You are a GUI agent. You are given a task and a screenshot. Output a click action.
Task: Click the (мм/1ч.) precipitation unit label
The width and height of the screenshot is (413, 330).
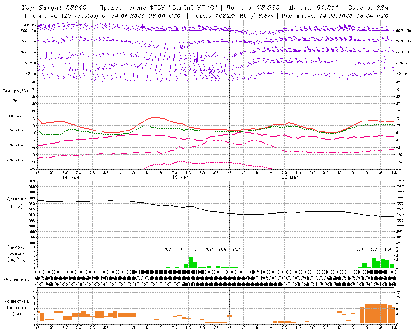[x=17, y=259]
